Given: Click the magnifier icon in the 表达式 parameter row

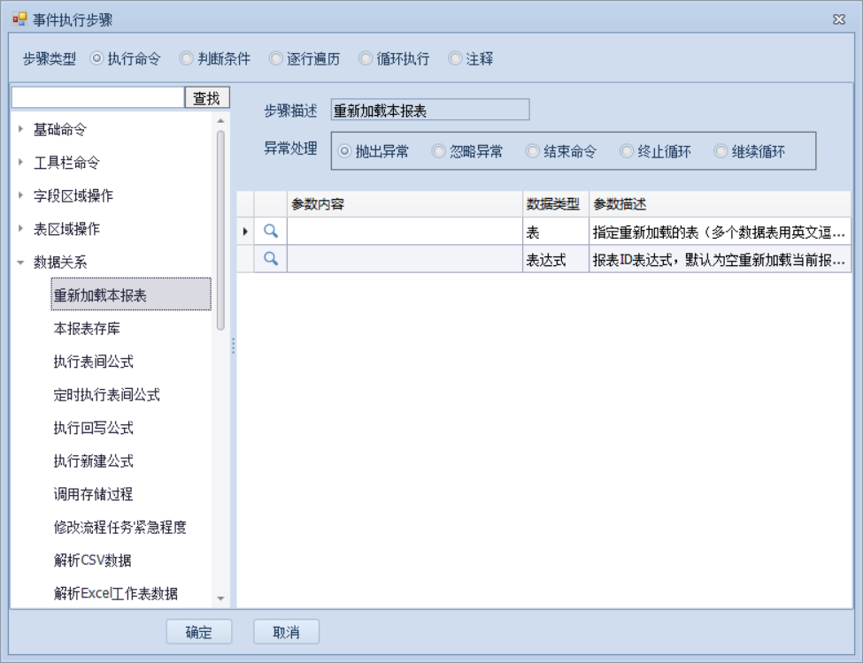Looking at the screenshot, I should (x=271, y=259).
